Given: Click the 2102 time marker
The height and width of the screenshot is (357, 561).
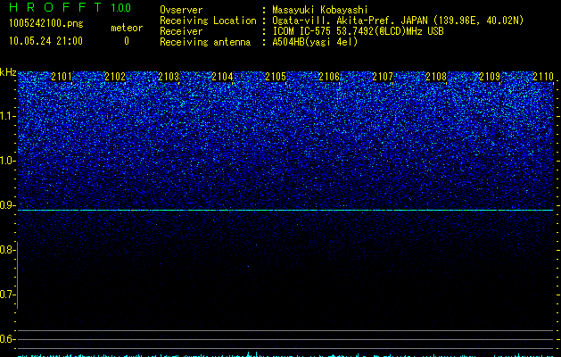Looking at the screenshot, I should tap(115, 76).
